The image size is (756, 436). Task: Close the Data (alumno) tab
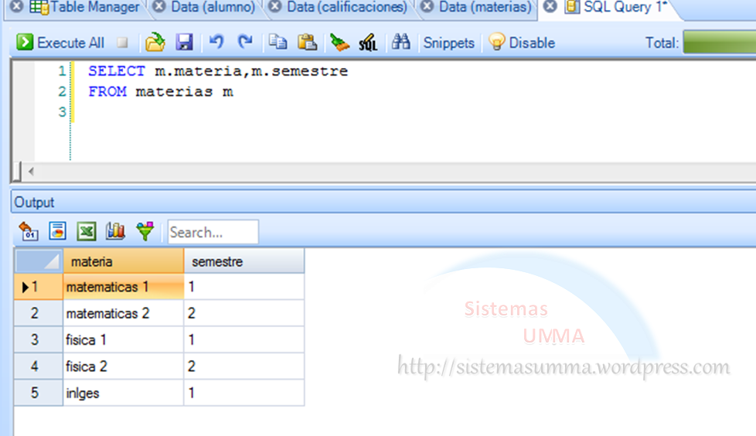coord(159,8)
